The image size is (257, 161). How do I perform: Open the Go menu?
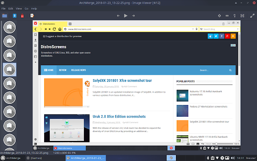pyautogui.click(x=27, y=9)
